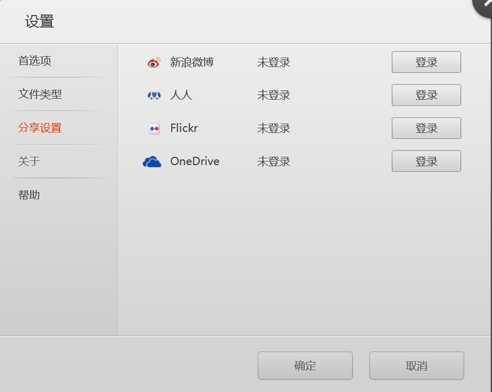
Task: Open the 首选项 settings tab
Action: [35, 61]
